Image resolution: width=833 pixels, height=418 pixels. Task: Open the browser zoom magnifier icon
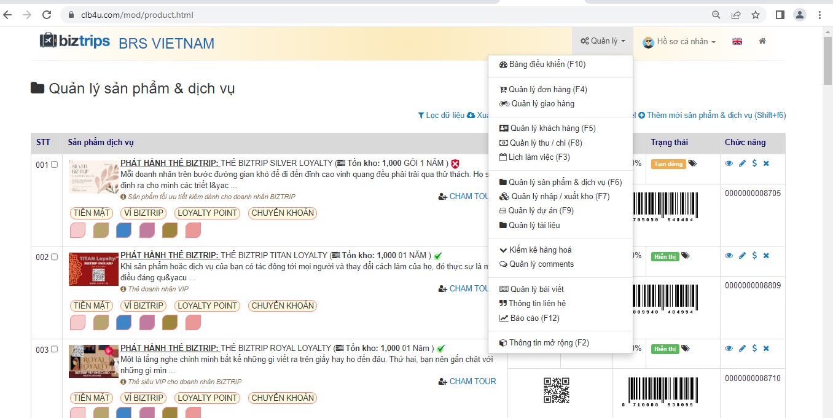716,15
